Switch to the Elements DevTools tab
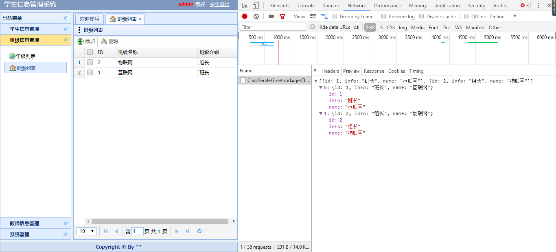 pyautogui.click(x=280, y=5)
